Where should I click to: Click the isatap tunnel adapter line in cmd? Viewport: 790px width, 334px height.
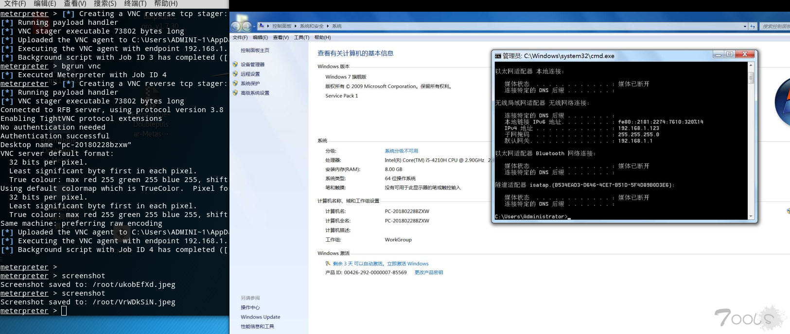(x=585, y=185)
